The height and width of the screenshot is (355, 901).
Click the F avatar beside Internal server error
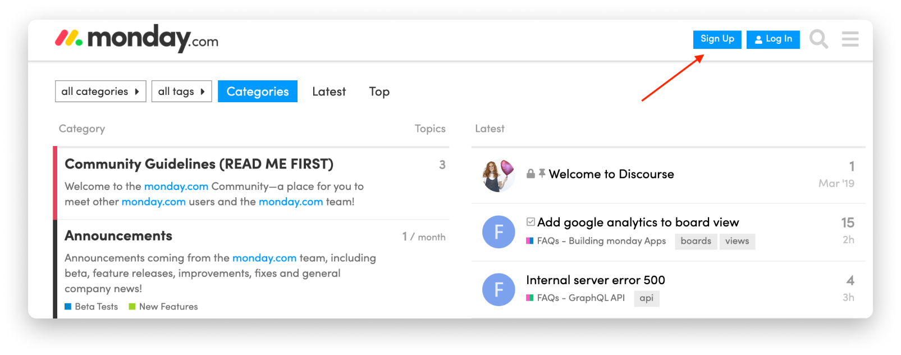coord(498,289)
